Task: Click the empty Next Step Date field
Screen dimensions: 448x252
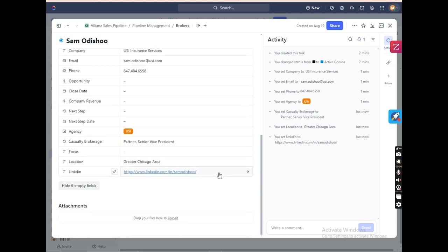Action: (187, 121)
